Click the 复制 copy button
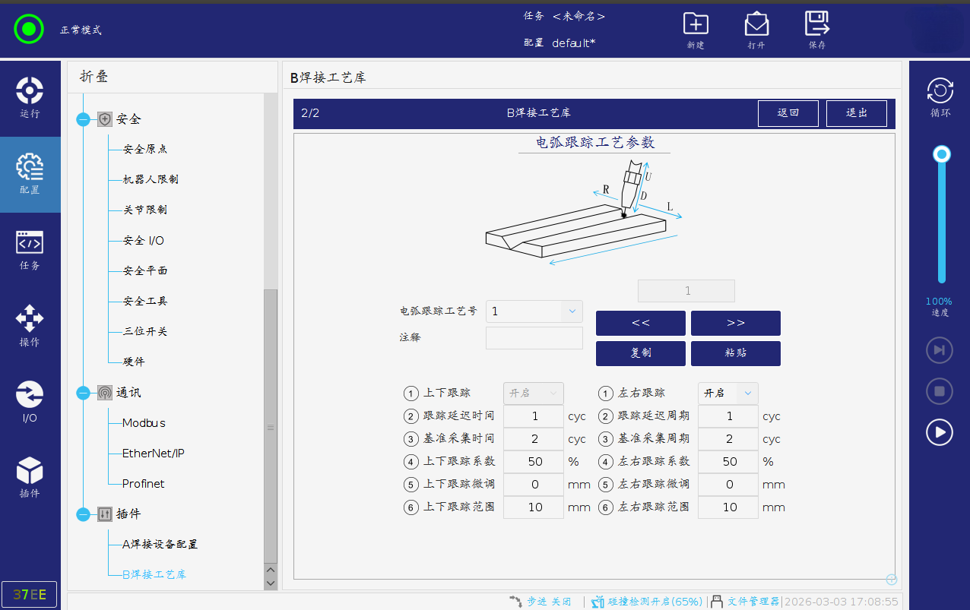 tap(641, 353)
